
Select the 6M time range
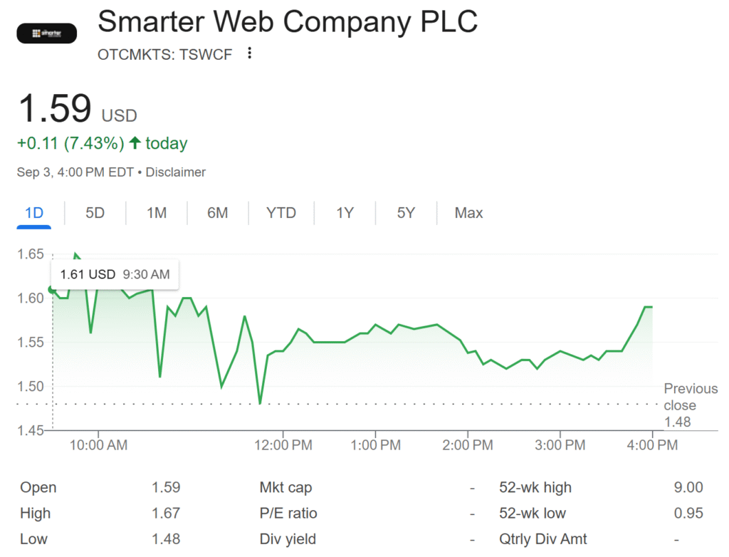[x=217, y=213]
